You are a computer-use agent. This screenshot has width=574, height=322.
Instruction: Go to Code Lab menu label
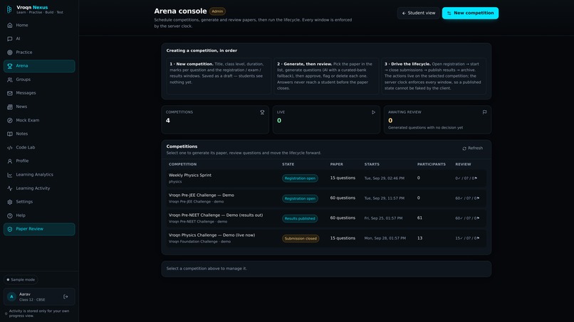[26, 148]
